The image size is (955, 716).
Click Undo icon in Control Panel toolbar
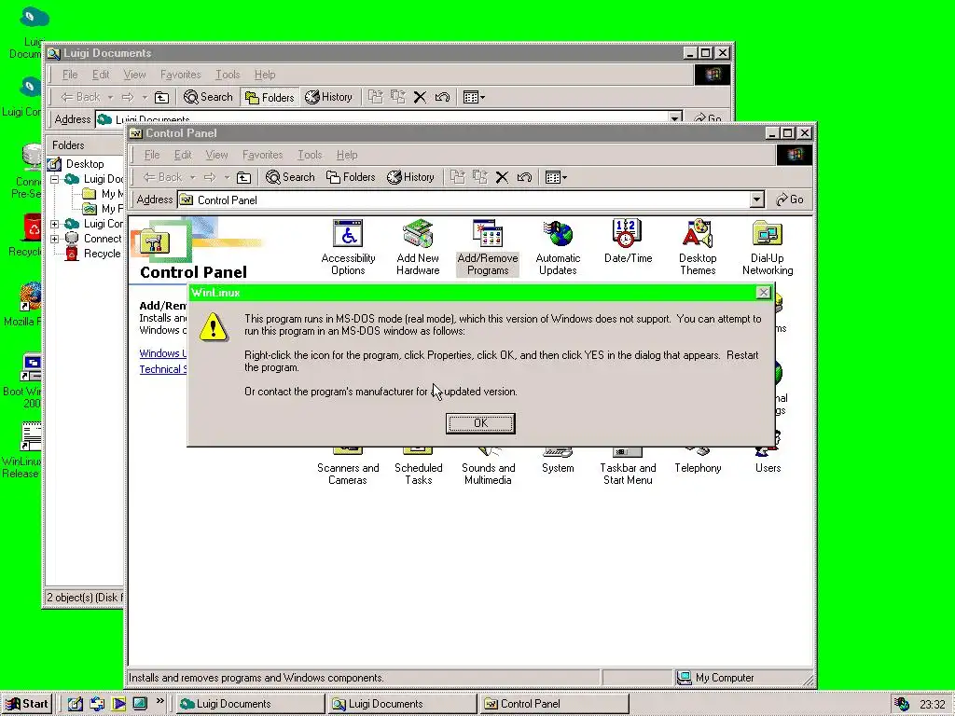point(524,177)
